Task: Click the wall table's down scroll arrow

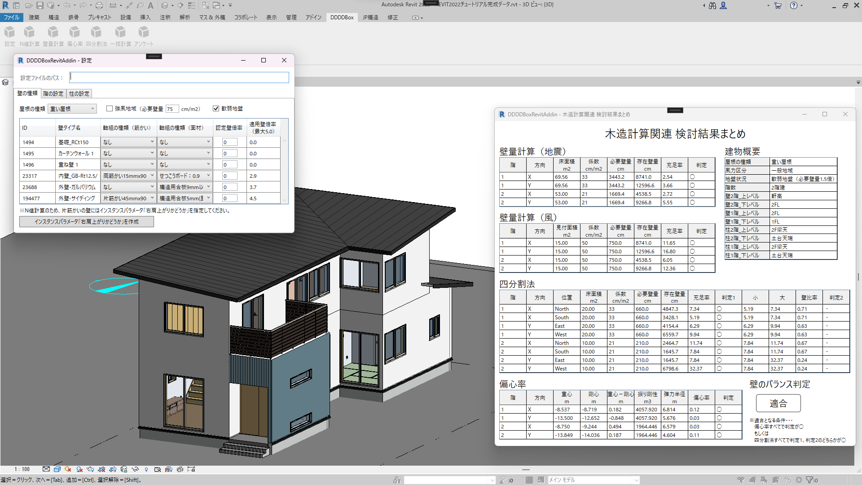Action: pos(284,200)
